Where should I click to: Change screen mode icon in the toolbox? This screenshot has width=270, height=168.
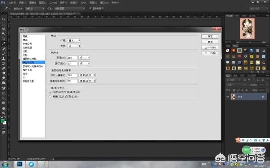point(4,132)
